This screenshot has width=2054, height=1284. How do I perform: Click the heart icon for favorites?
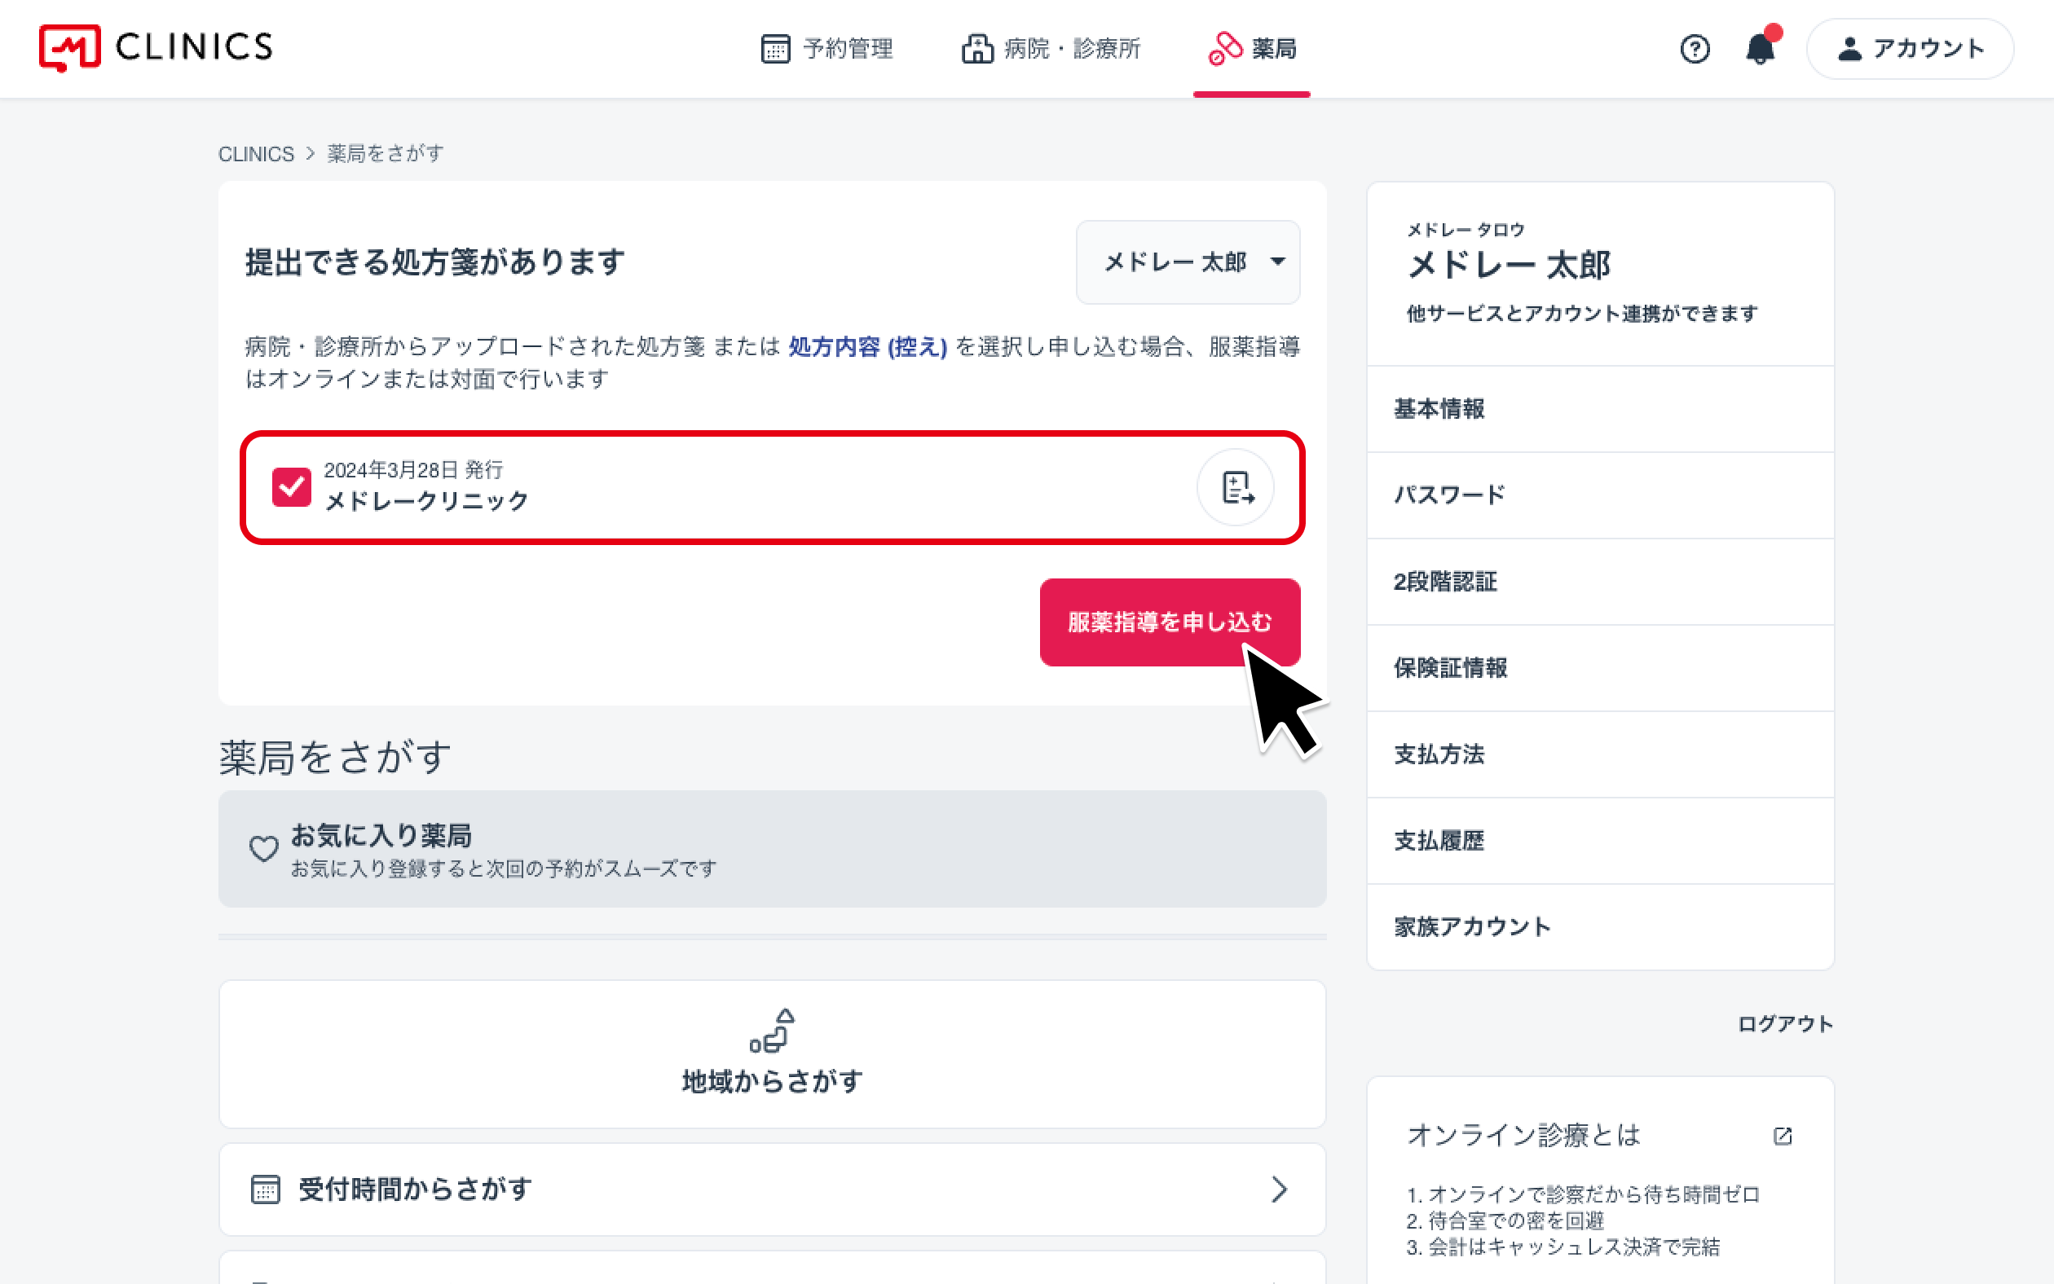tap(263, 848)
